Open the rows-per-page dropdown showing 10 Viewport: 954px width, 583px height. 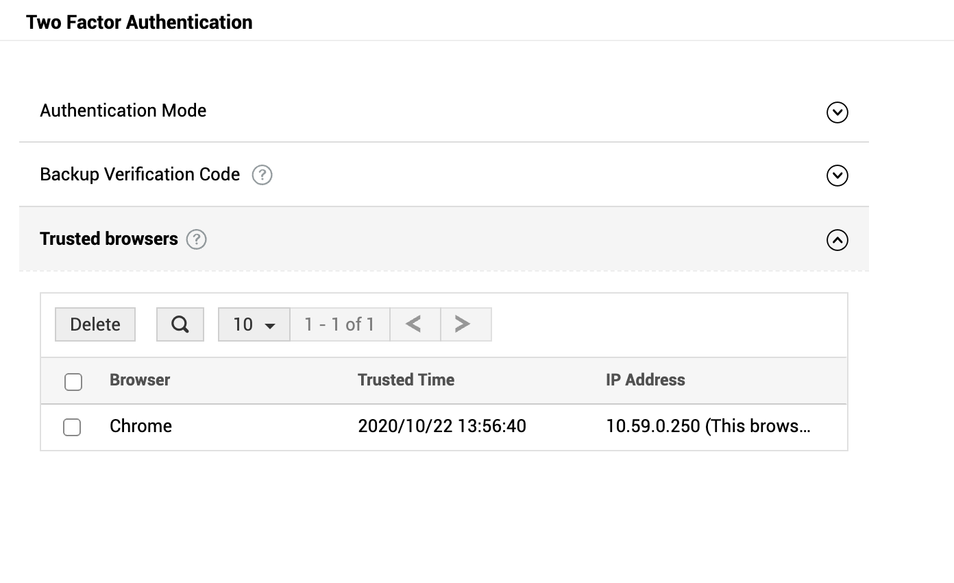coord(254,324)
